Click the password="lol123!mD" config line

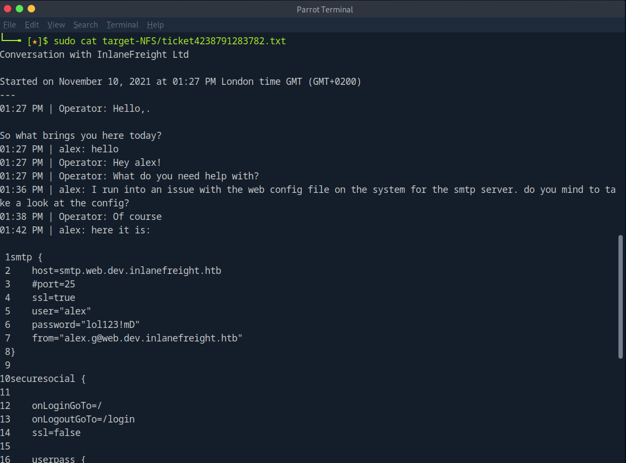pyautogui.click(x=86, y=325)
